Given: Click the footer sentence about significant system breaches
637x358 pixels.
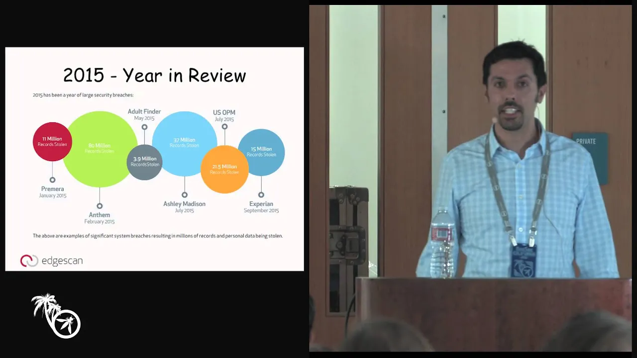Looking at the screenshot, I should click(158, 236).
